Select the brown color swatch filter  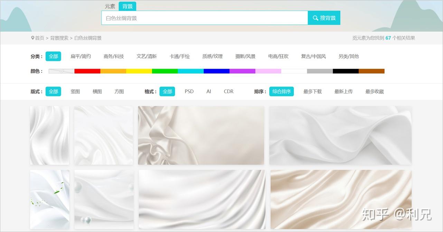(371, 71)
